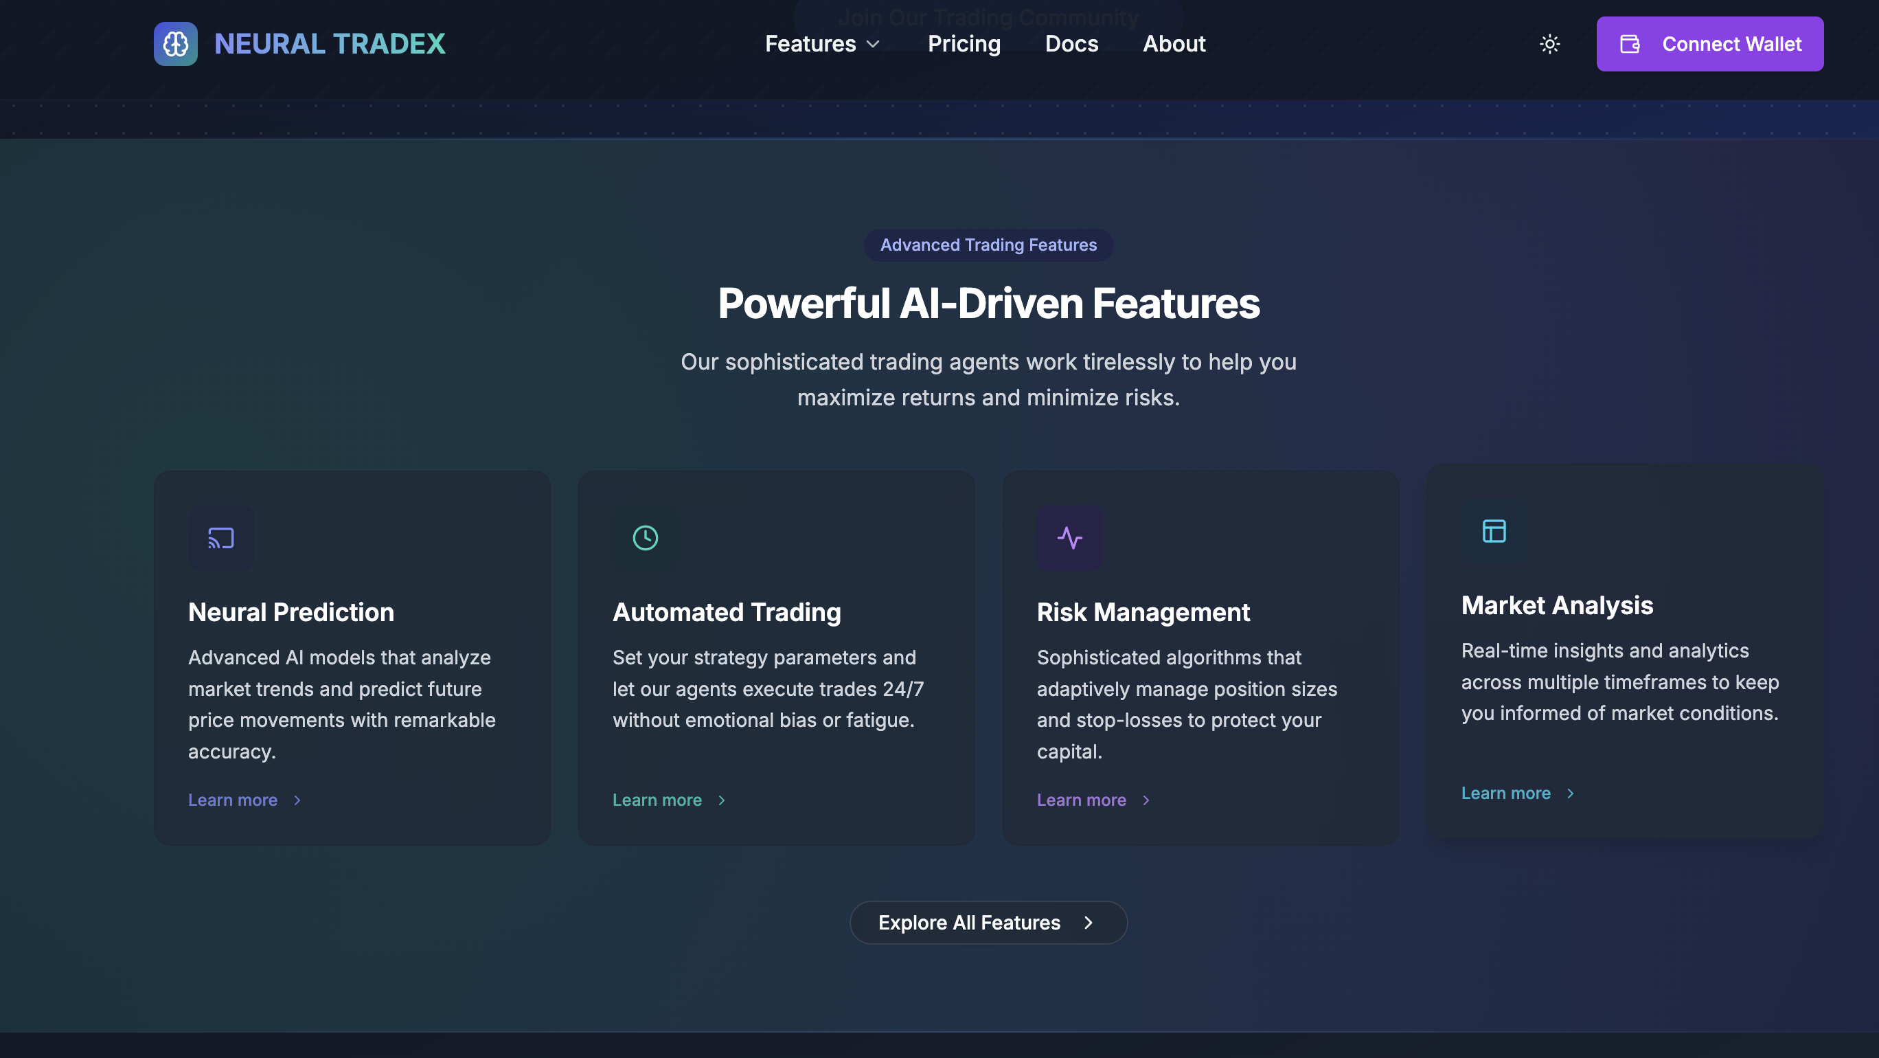Click the Market Analysis layout icon
The height and width of the screenshot is (1058, 1879).
coord(1494,530)
